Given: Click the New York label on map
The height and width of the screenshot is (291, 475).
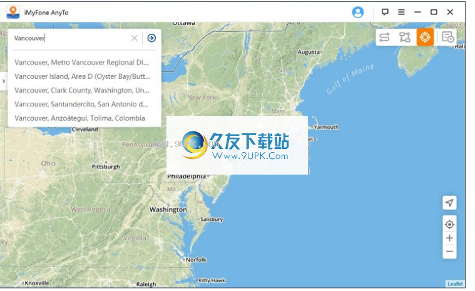Looking at the screenshot, I should pos(202,98).
